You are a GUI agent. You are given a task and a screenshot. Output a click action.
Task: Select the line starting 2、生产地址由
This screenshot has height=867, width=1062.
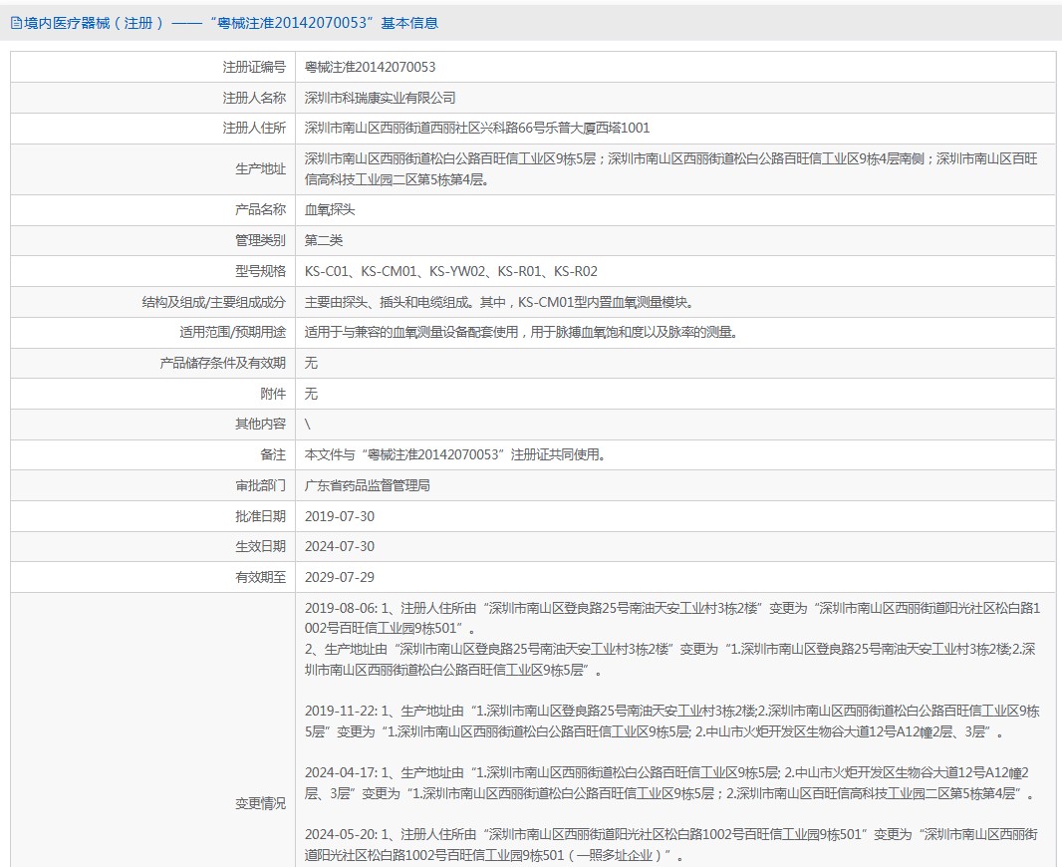(x=670, y=660)
